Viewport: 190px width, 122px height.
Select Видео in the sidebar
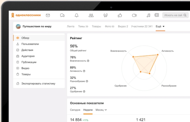(x=39, y=68)
